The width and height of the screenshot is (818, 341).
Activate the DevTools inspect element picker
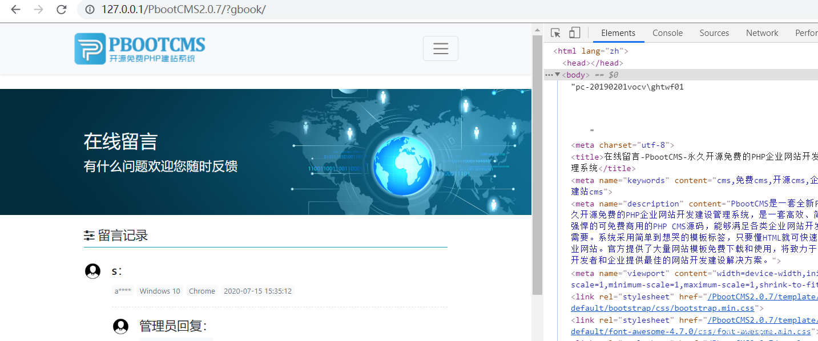pyautogui.click(x=555, y=33)
